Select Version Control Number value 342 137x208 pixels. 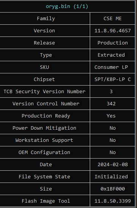[111, 104]
